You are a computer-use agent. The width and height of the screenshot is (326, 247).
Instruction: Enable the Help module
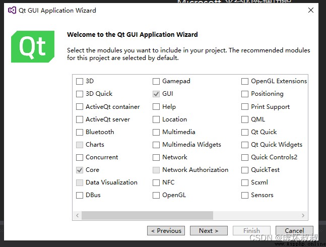pos(156,107)
